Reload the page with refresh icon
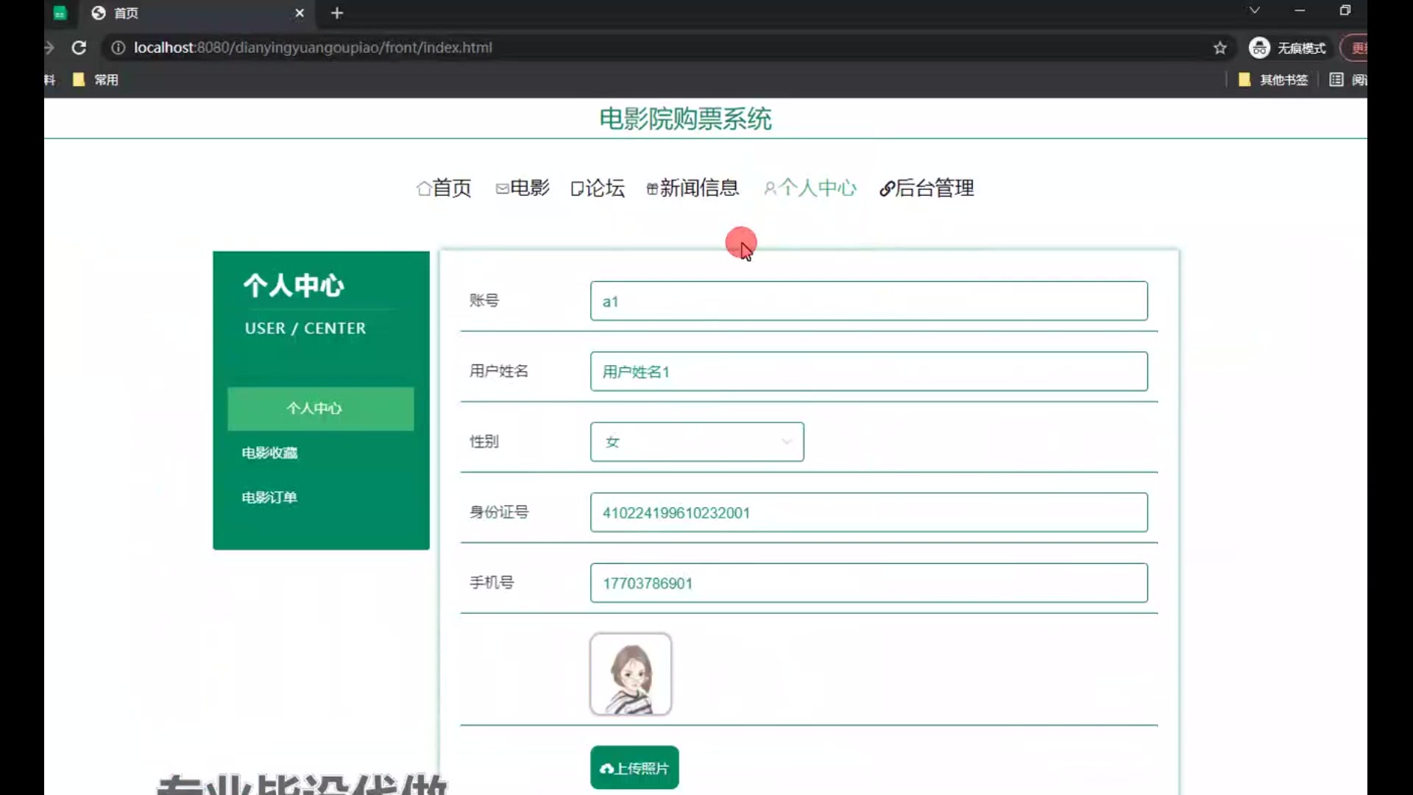This screenshot has width=1413, height=795. point(79,48)
